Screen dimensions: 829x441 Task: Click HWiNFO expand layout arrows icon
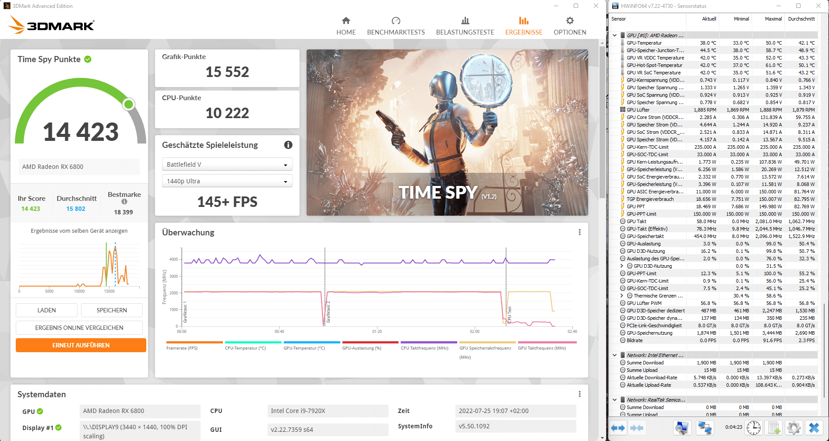coord(618,428)
